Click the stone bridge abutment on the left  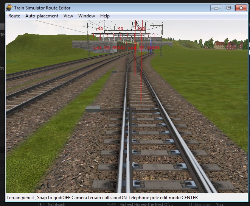pos(82,46)
